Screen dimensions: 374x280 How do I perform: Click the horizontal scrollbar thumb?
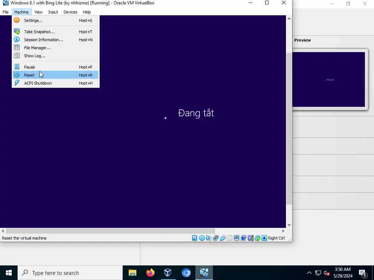tap(111, 231)
